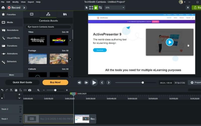Image resolution: width=201 pixels, height=126 pixels.
Task: Click the timeline zoom slider handle
Action: tap(55, 90)
